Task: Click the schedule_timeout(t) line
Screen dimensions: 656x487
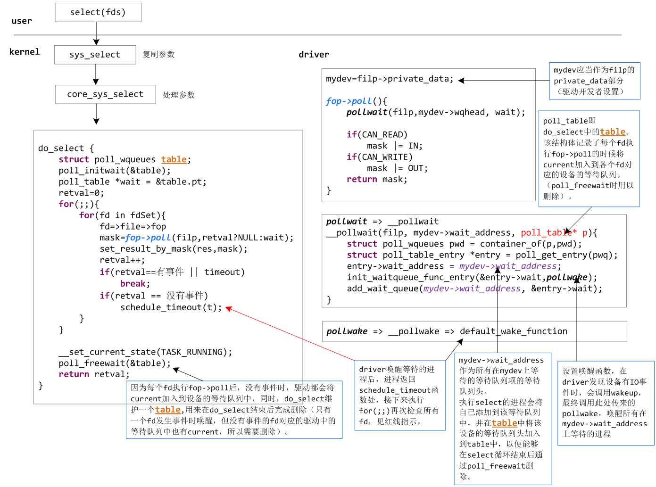Action: (x=171, y=307)
